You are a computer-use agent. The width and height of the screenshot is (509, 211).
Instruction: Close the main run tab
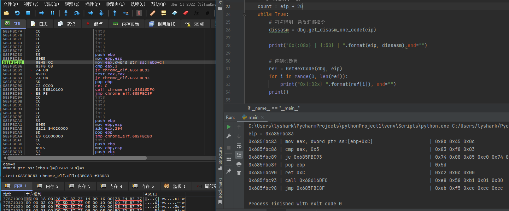(263, 117)
